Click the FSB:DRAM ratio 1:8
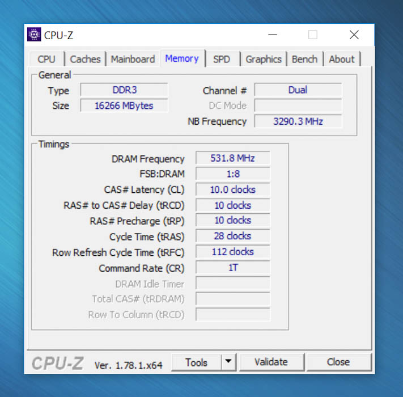The image size is (403, 397). tap(232, 174)
